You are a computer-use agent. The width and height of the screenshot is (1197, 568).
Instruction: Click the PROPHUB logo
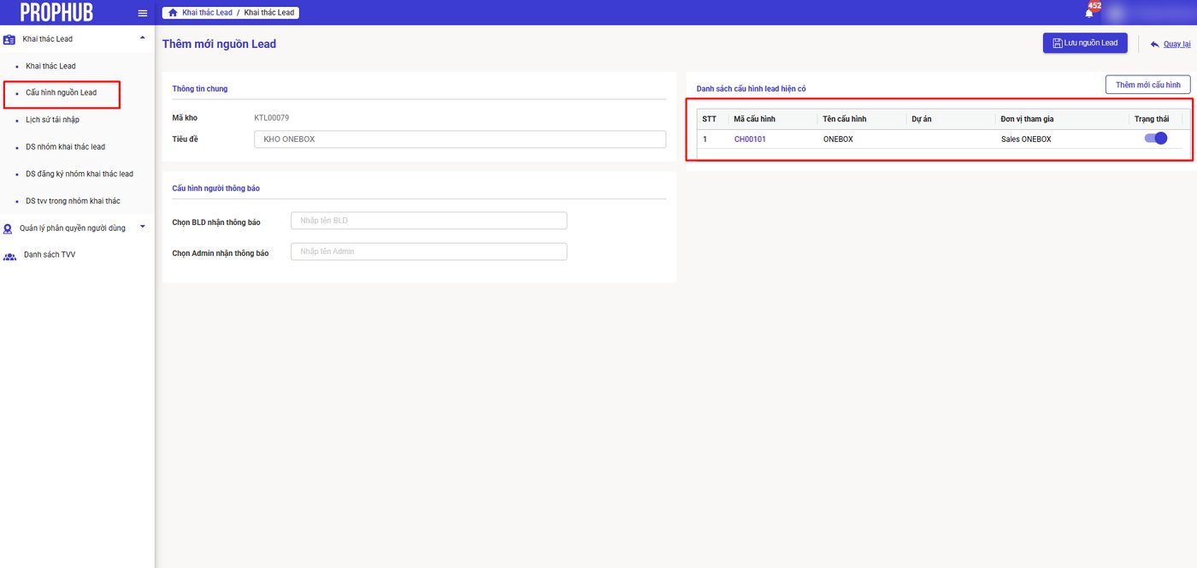click(x=56, y=13)
